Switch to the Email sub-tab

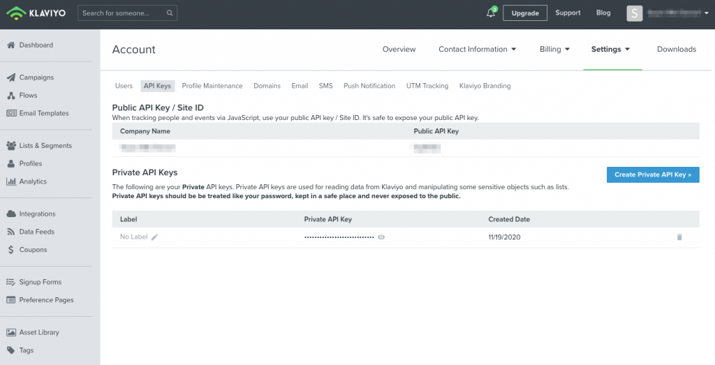pos(300,86)
